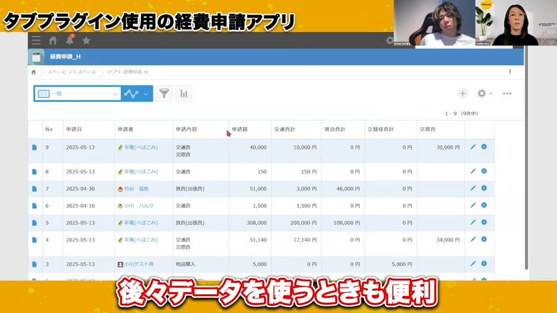Edit record No 9 with pencil icon
557x313 pixels.
[473, 147]
